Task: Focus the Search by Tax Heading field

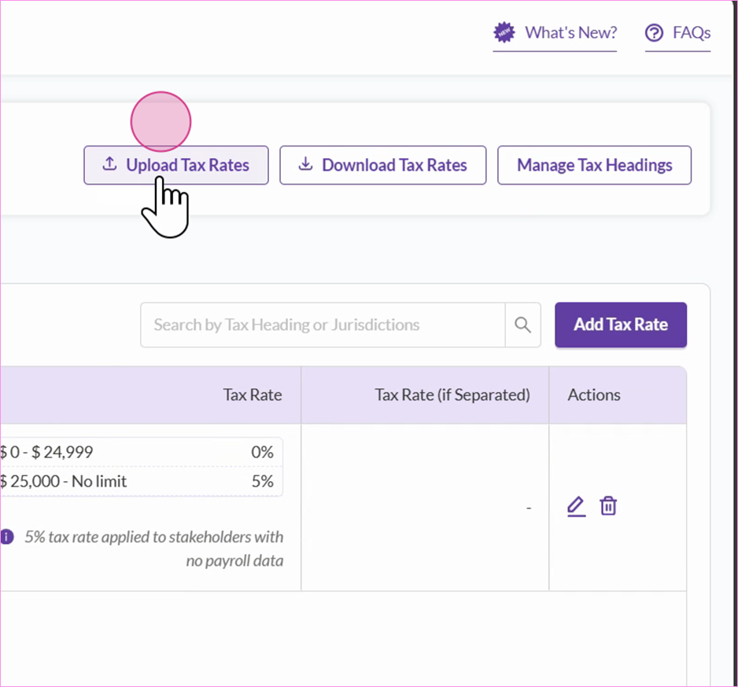Action: pyautogui.click(x=323, y=325)
